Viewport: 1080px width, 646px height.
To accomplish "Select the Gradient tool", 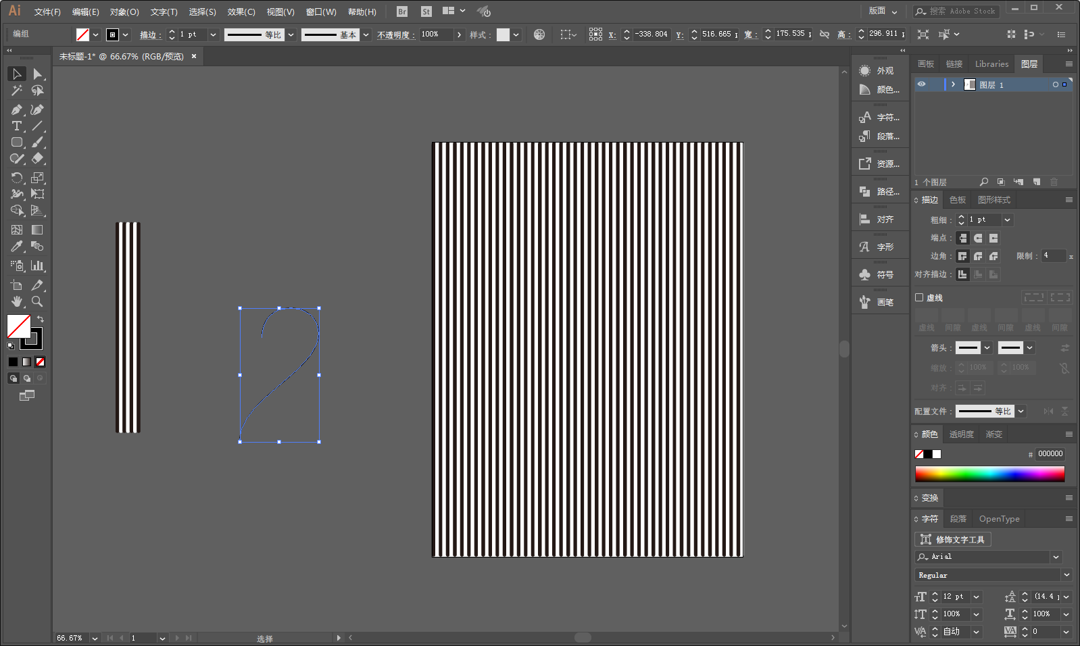I will tap(38, 230).
